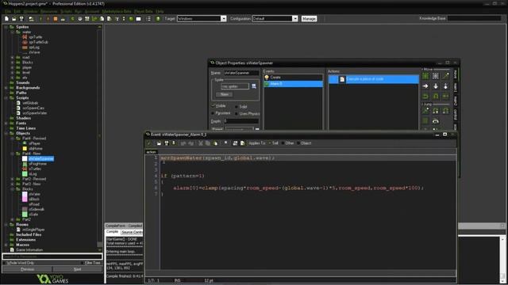
Task: Create a font with the T icon
Action: pyautogui.click(x=117, y=19)
